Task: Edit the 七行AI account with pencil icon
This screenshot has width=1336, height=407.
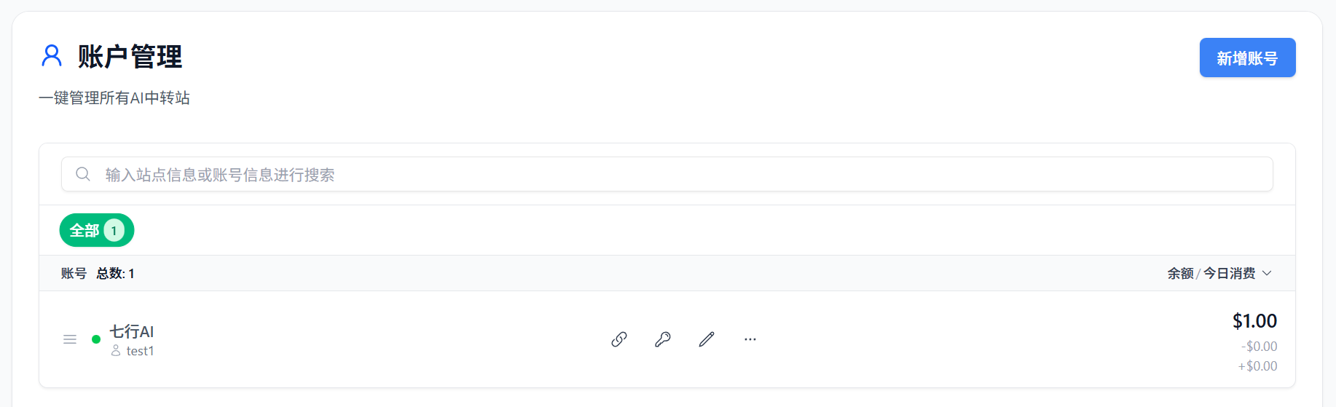Action: point(707,339)
